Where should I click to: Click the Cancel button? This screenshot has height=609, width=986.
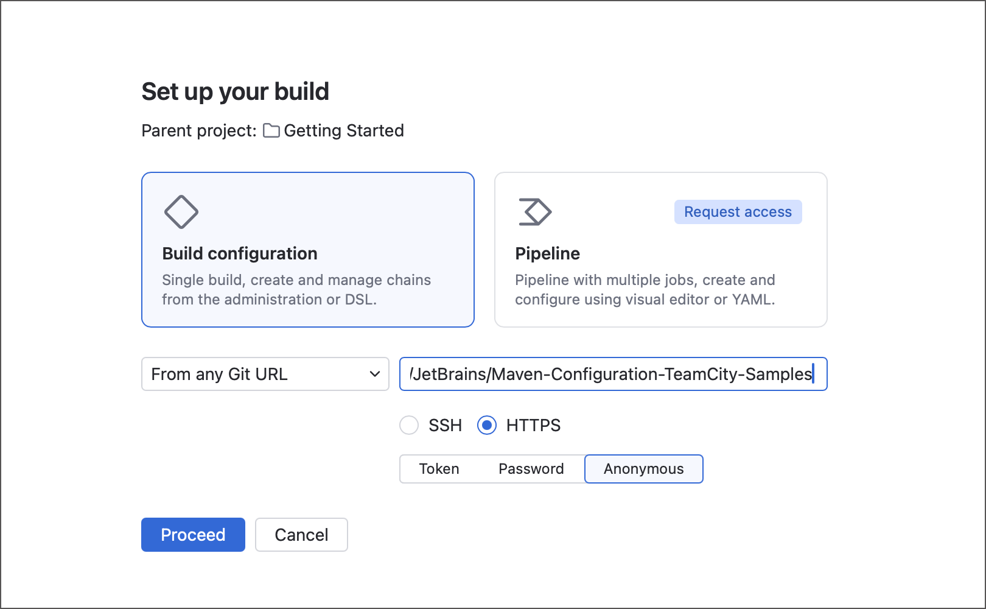[x=301, y=534]
